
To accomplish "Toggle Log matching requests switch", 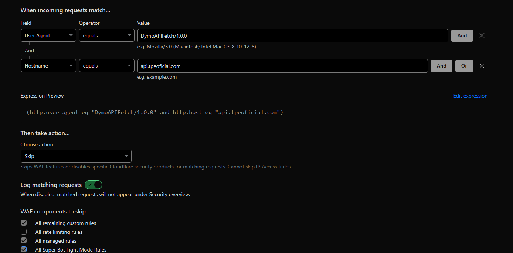I will (x=94, y=185).
